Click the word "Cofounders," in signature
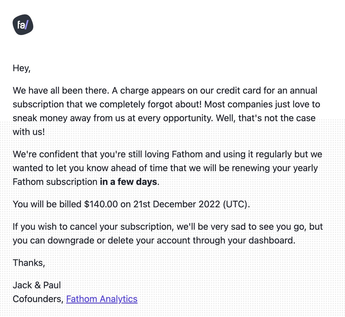This screenshot has width=345, height=317. click(38, 299)
